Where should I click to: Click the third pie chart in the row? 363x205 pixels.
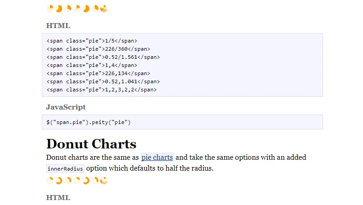(68, 9)
